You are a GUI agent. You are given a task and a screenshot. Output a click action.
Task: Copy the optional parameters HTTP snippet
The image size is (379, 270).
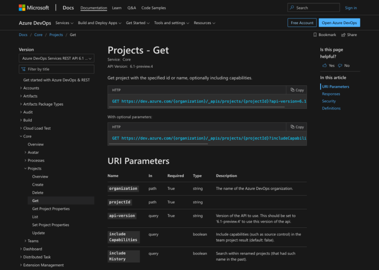(297, 127)
